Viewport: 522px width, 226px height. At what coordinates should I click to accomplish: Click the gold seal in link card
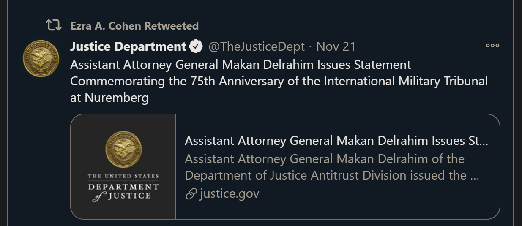coord(123,150)
